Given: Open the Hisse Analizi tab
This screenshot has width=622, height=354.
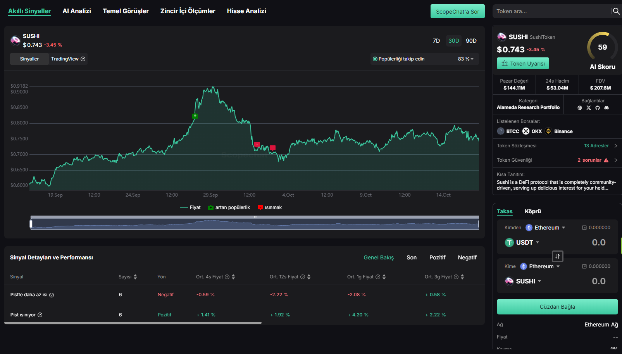Looking at the screenshot, I should [246, 11].
